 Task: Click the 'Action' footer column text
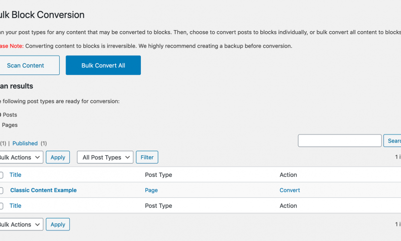click(x=288, y=206)
